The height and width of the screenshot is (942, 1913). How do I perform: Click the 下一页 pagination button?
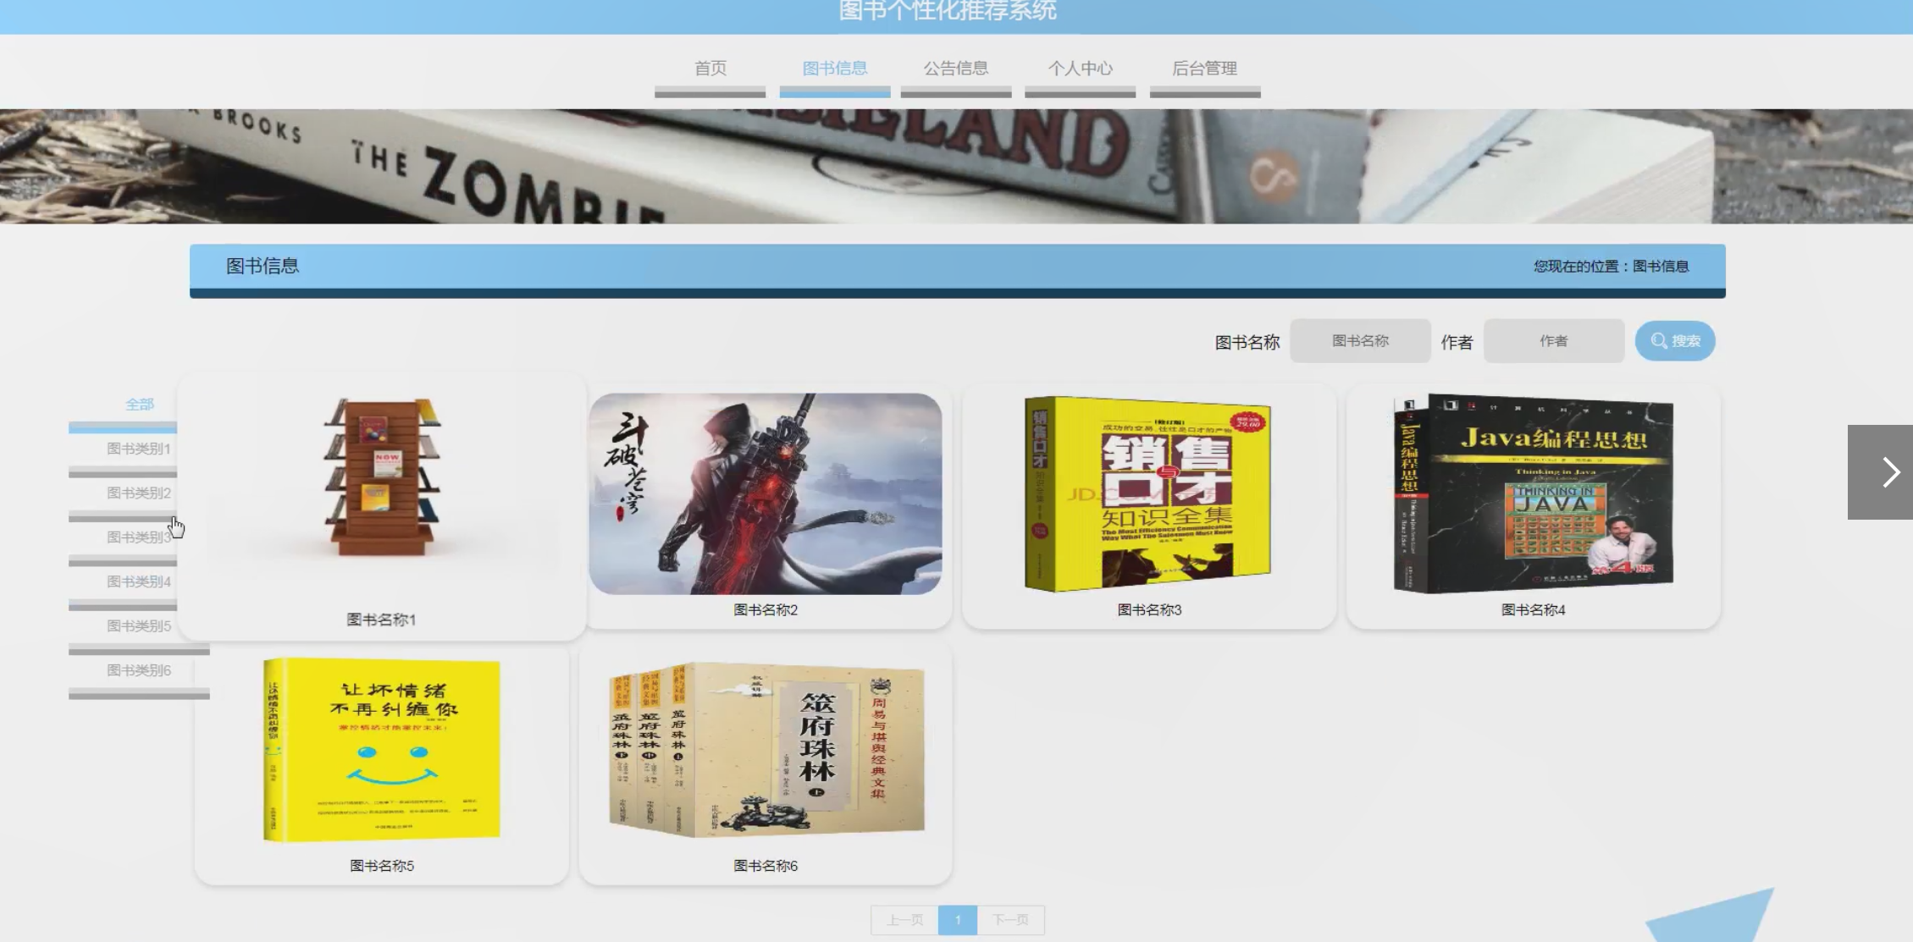1010,920
